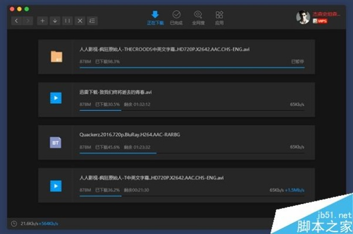This screenshot has height=234, width=353.
Task: Switch to the 已完成 (Completed) tab
Action: click(x=176, y=18)
